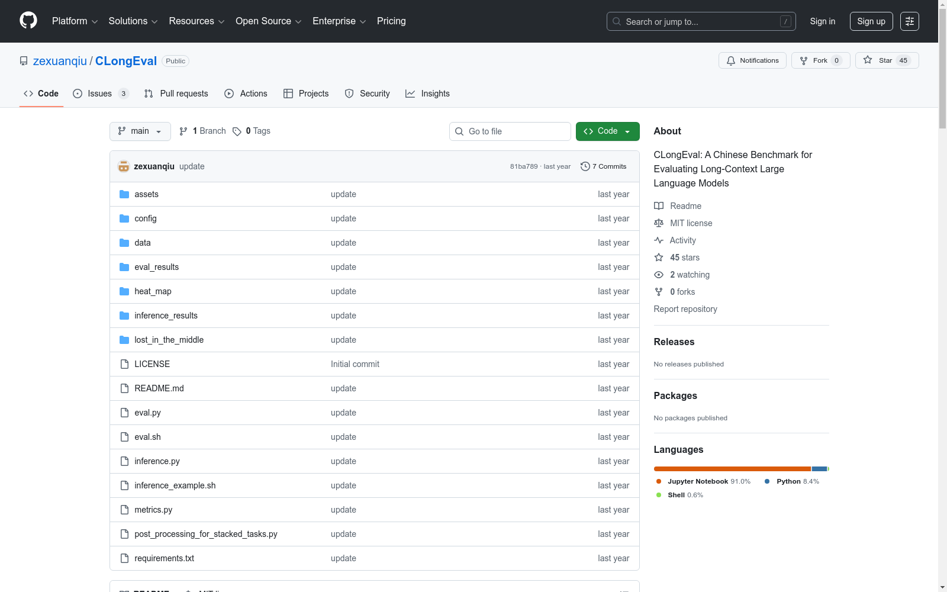
Task: Click the repository icon beside zexuanqiu
Action: tap(24, 61)
